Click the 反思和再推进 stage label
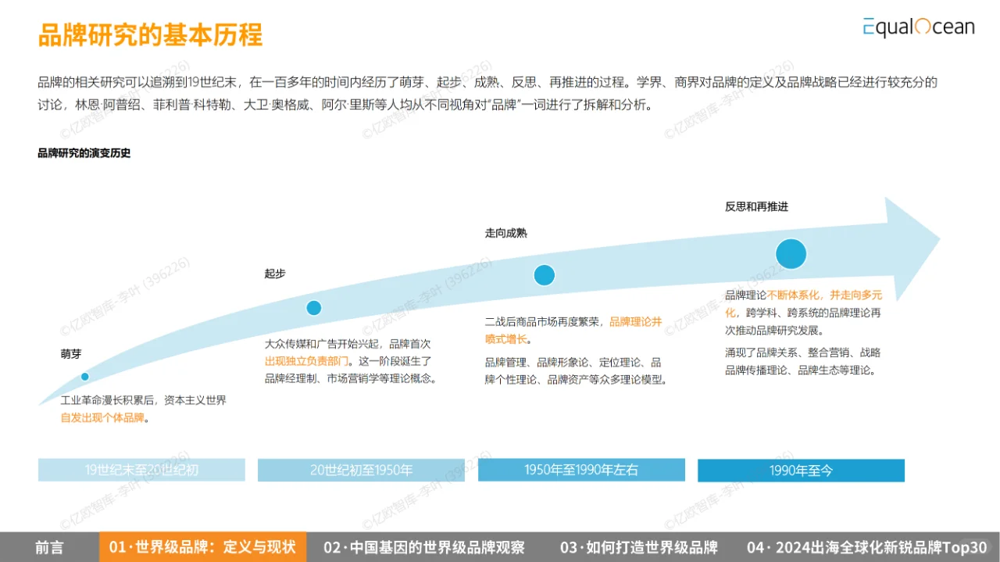 point(756,206)
